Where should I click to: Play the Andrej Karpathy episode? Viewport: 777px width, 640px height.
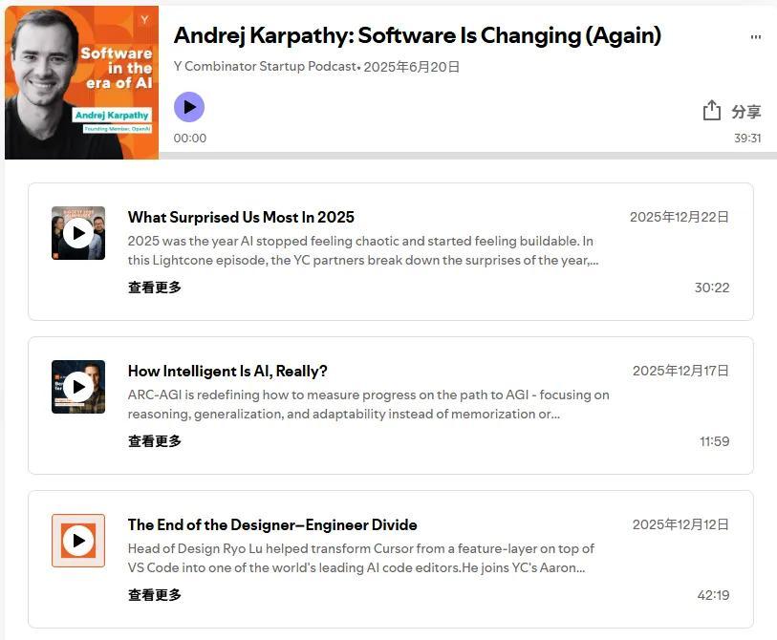point(189,107)
